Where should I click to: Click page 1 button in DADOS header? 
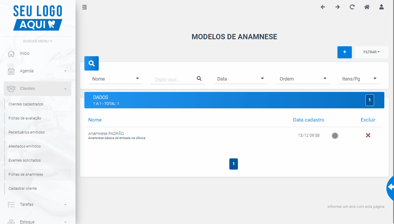click(370, 100)
